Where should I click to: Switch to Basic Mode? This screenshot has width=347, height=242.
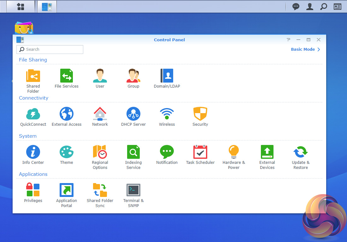point(305,49)
